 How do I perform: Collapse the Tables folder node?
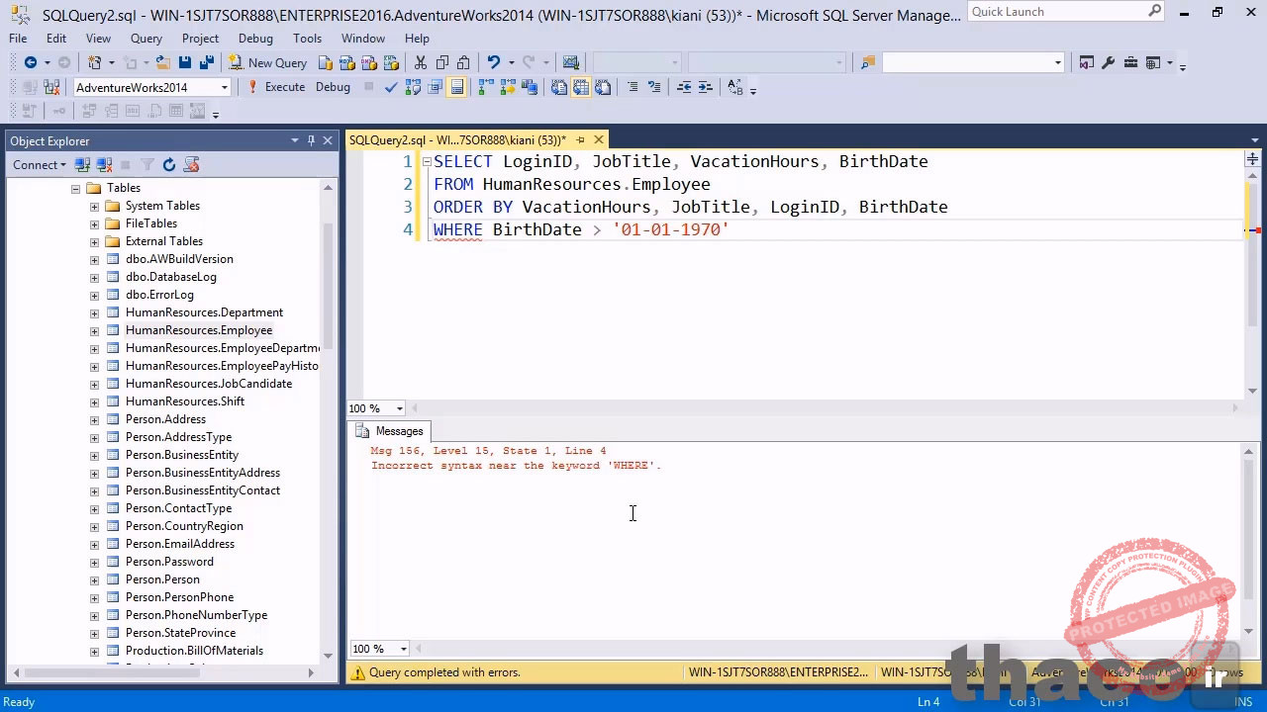point(75,188)
